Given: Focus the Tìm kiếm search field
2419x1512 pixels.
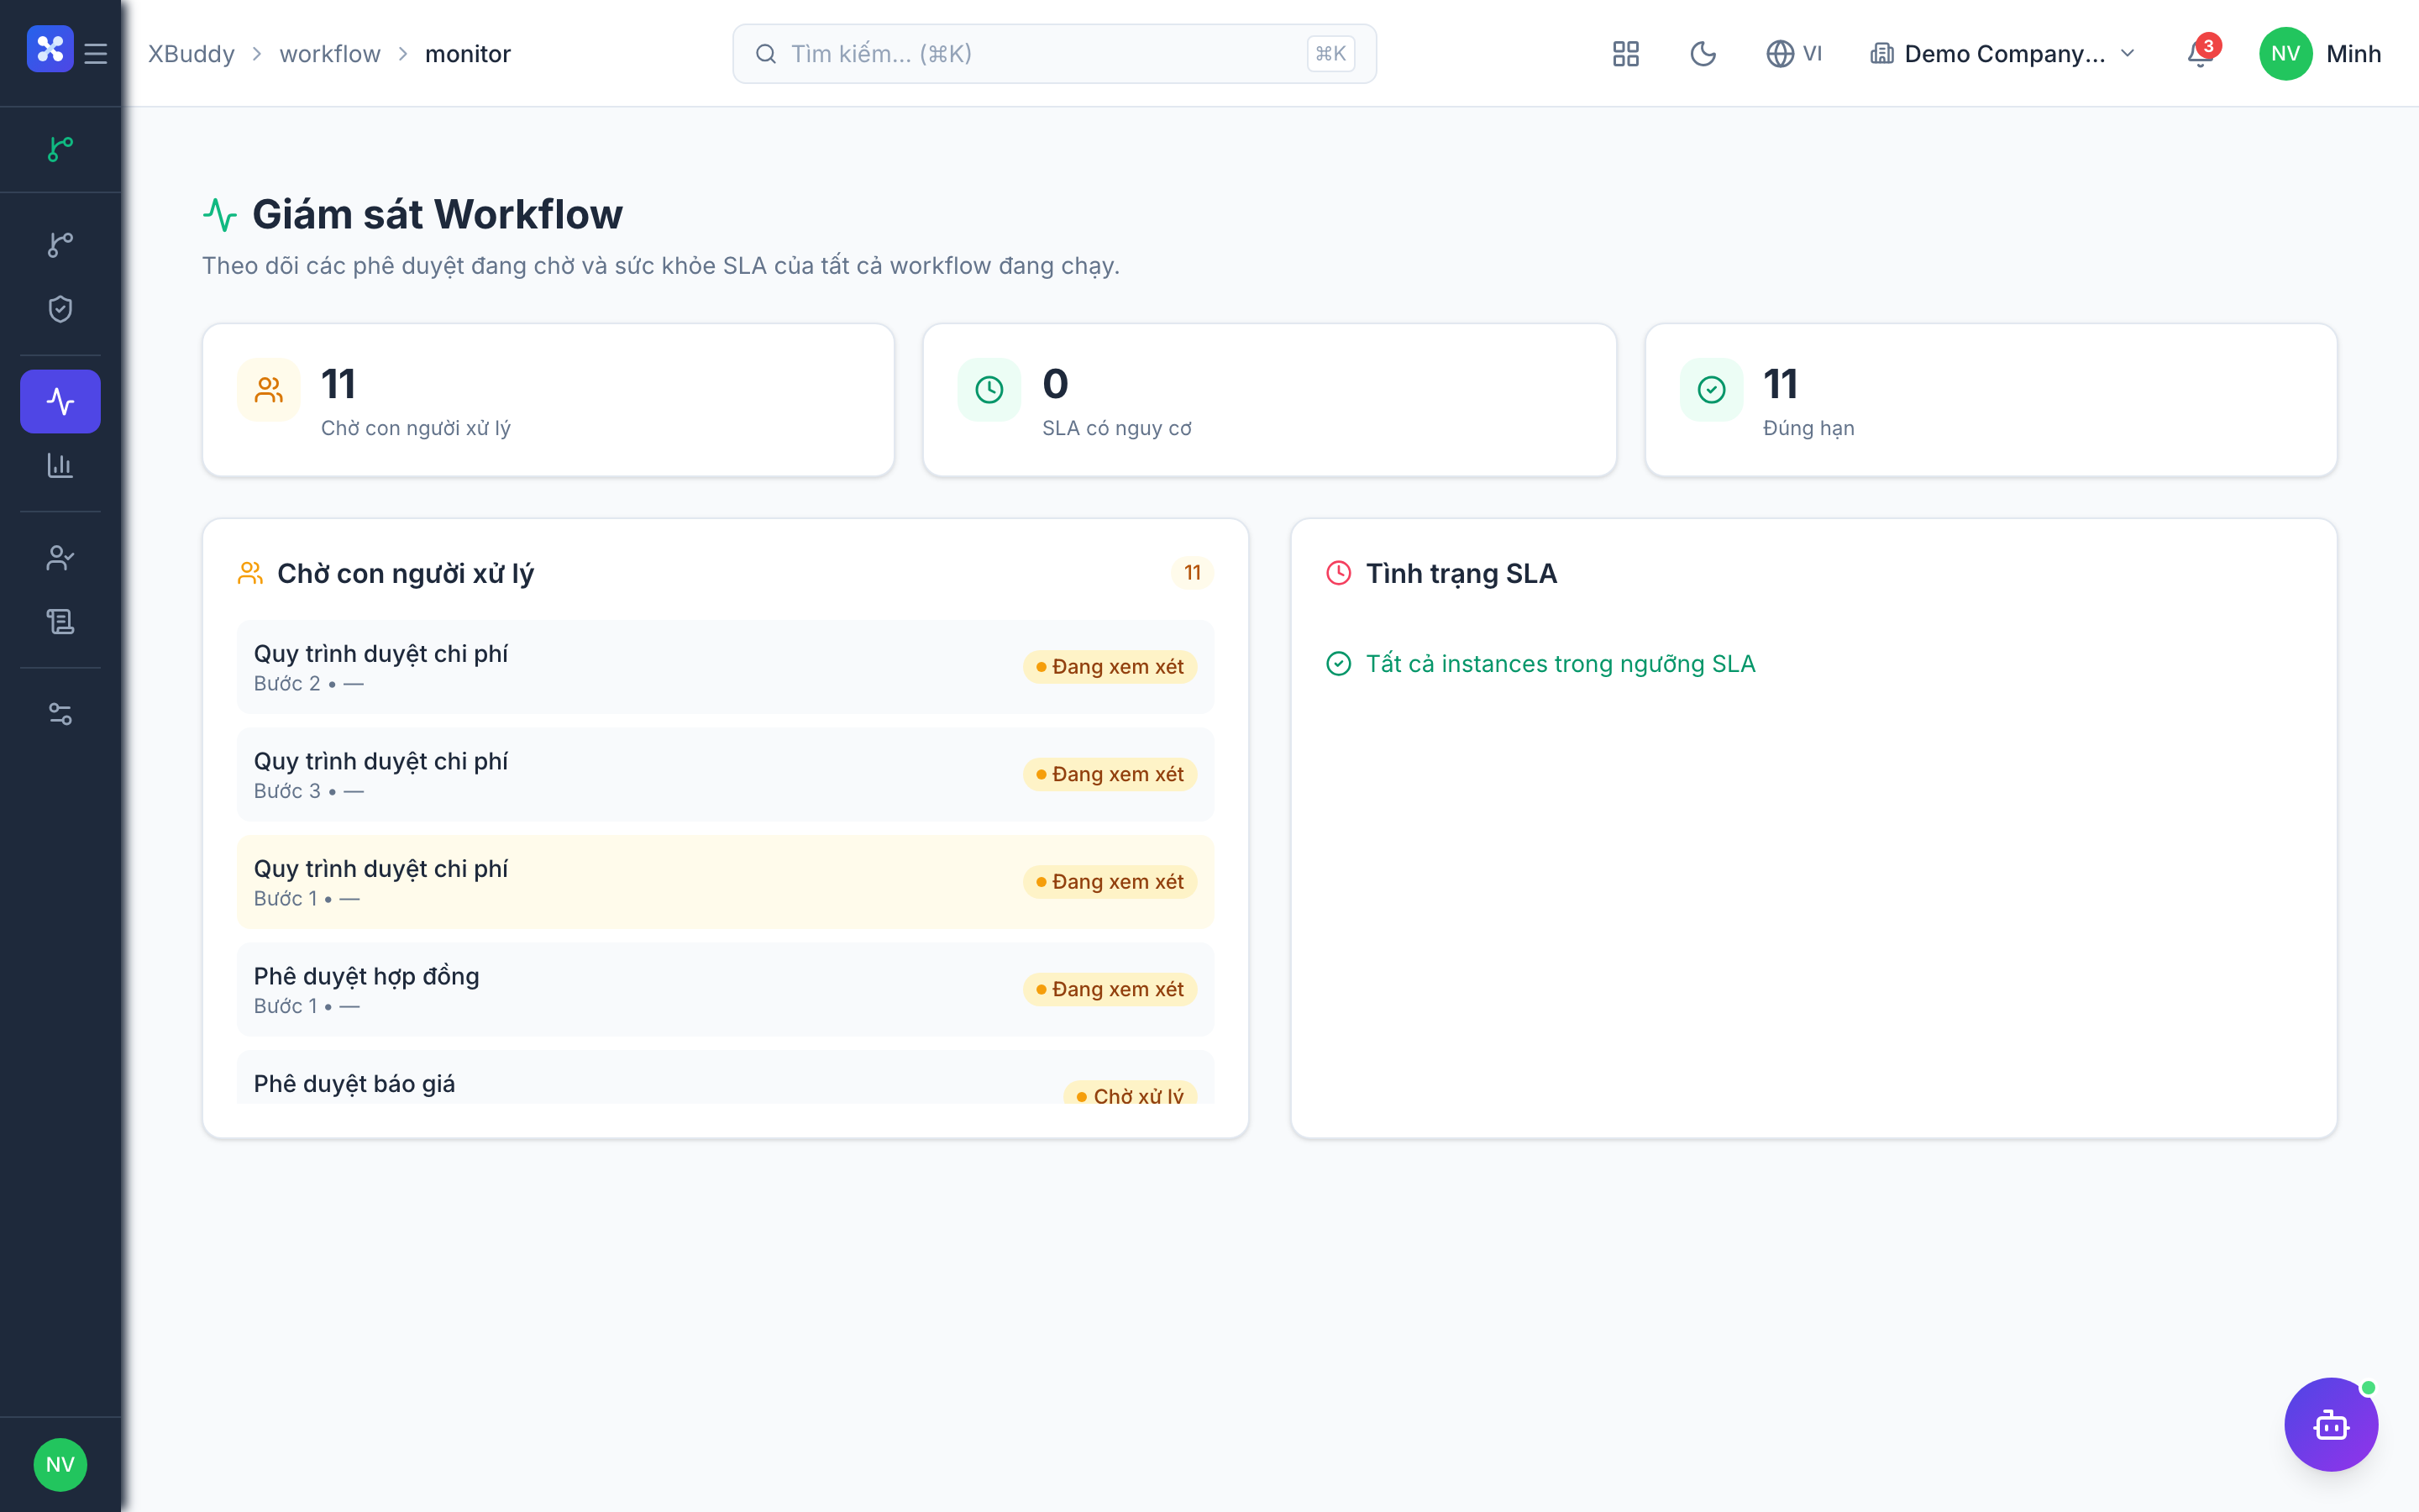Looking at the screenshot, I should pyautogui.click(x=1053, y=54).
